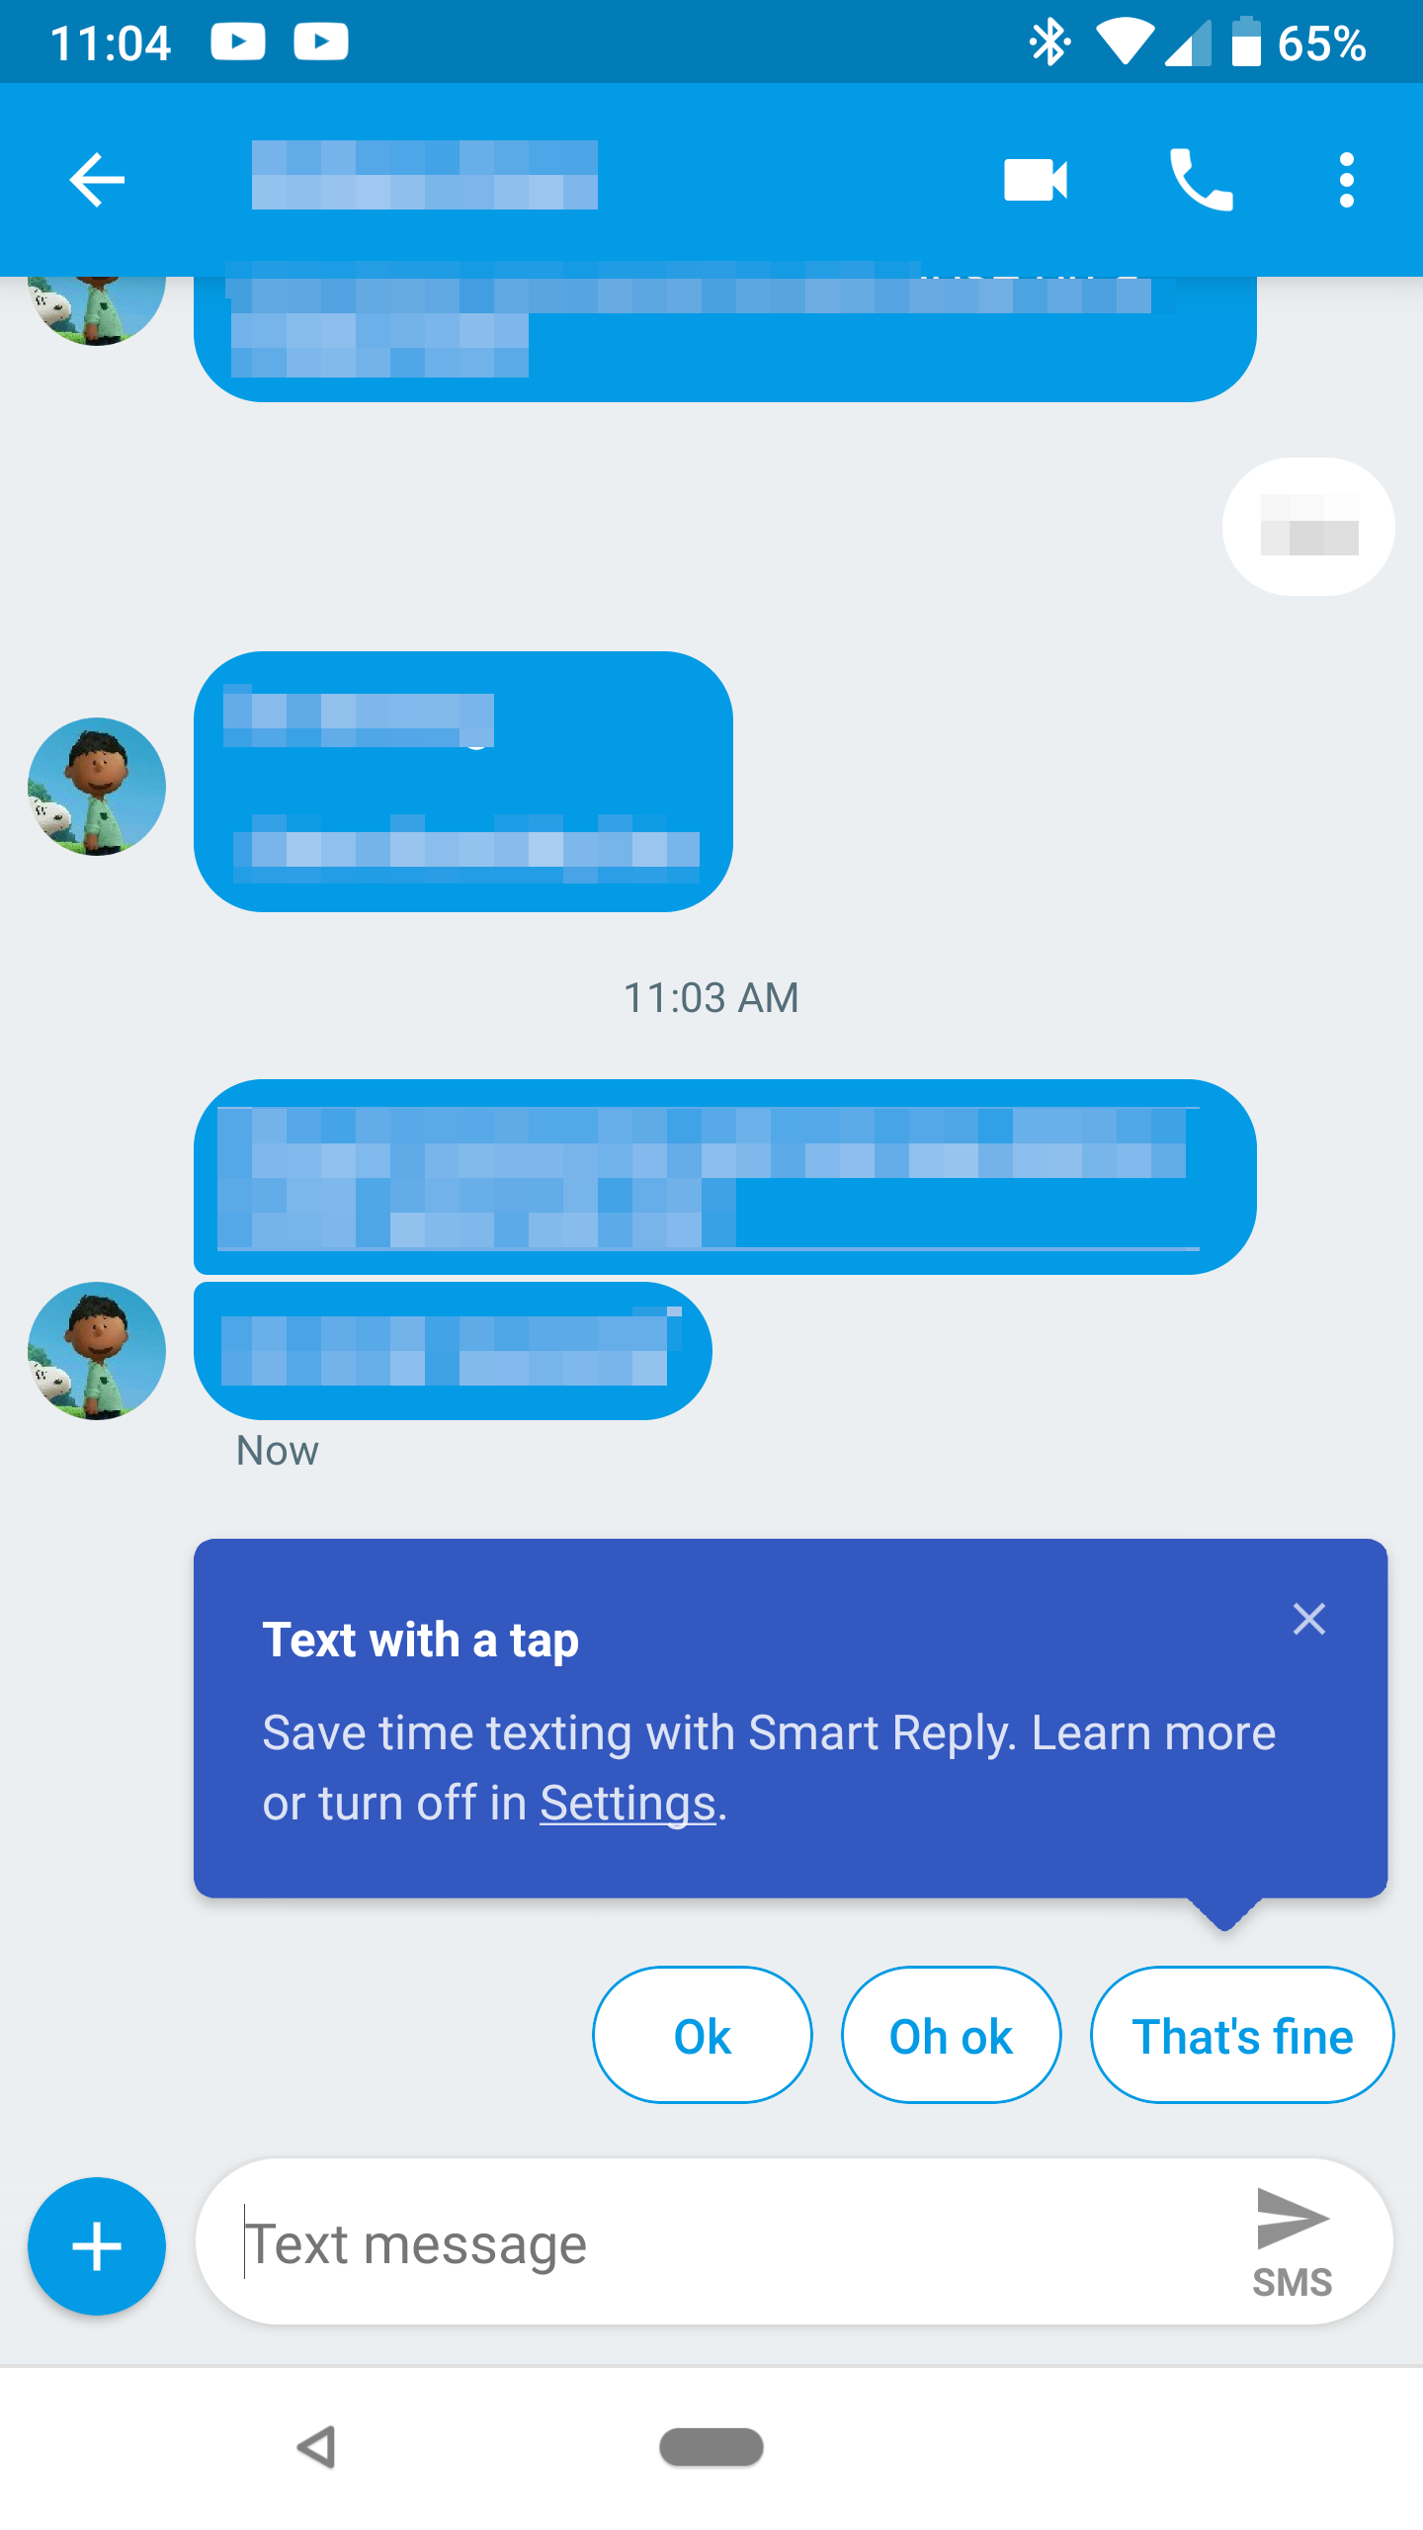This screenshot has width=1423, height=2530.
Task: Tap the contact avatar beside latest message
Action: coord(97,1351)
